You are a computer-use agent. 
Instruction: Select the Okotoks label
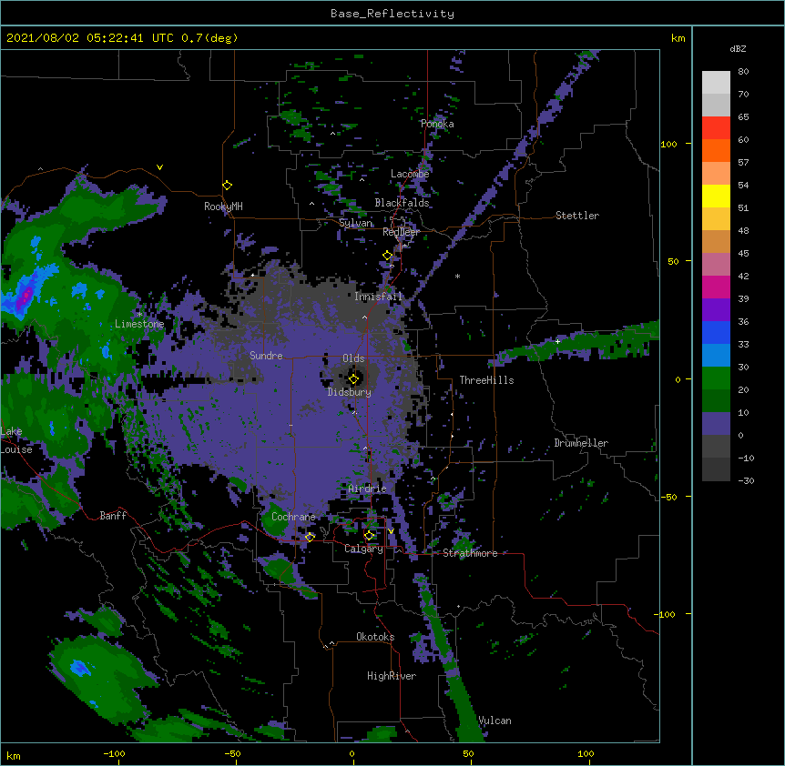coord(375,637)
